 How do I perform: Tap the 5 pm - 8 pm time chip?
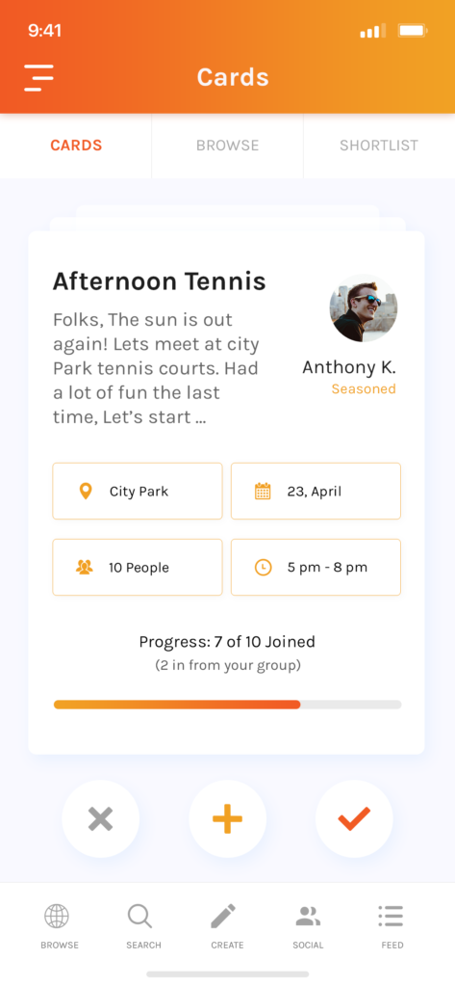click(316, 567)
